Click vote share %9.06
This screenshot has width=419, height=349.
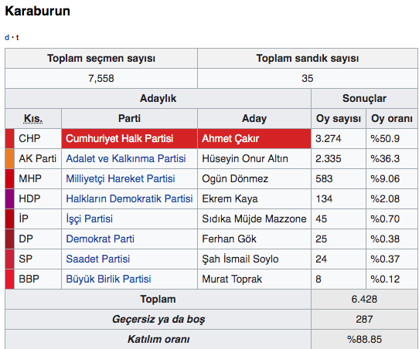(385, 178)
